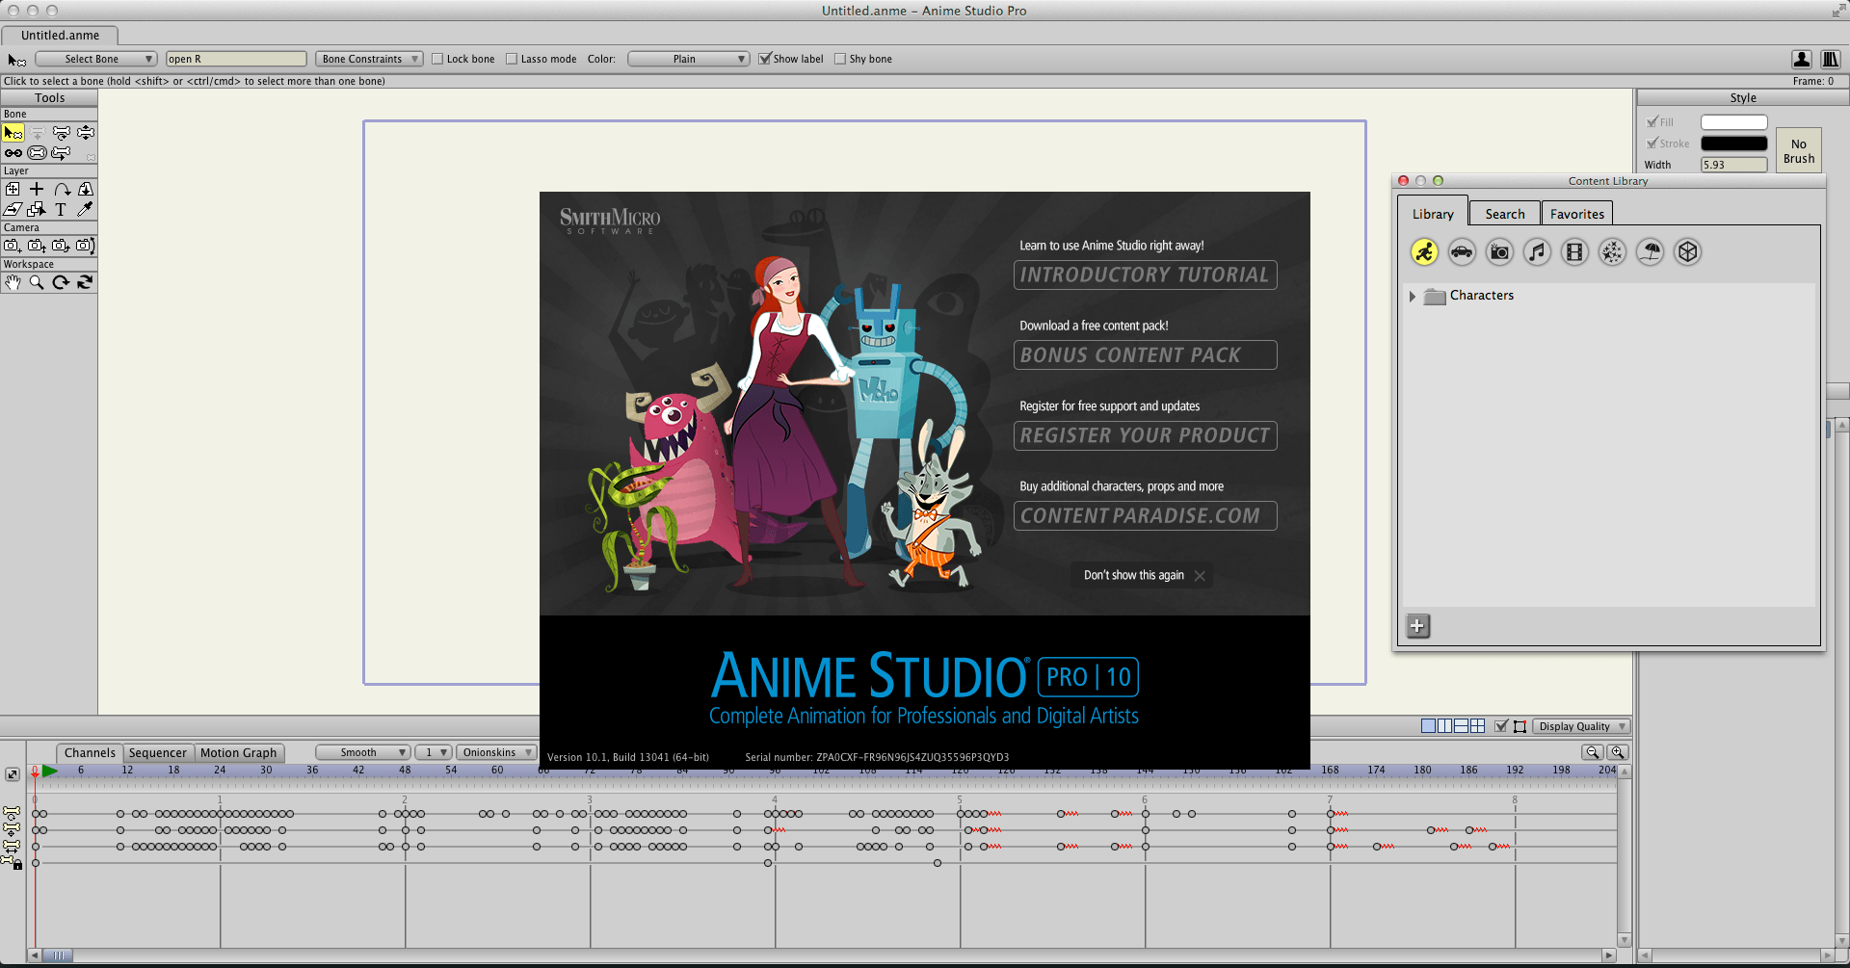Zoom in the timeline with magnifier
Viewport: 1850px width, 968px height.
tap(1618, 752)
